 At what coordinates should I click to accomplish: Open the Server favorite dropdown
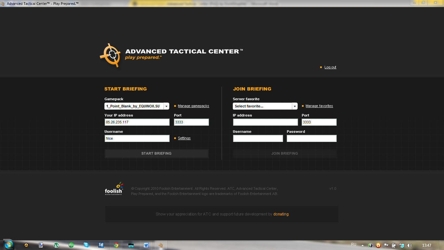[x=265, y=106]
